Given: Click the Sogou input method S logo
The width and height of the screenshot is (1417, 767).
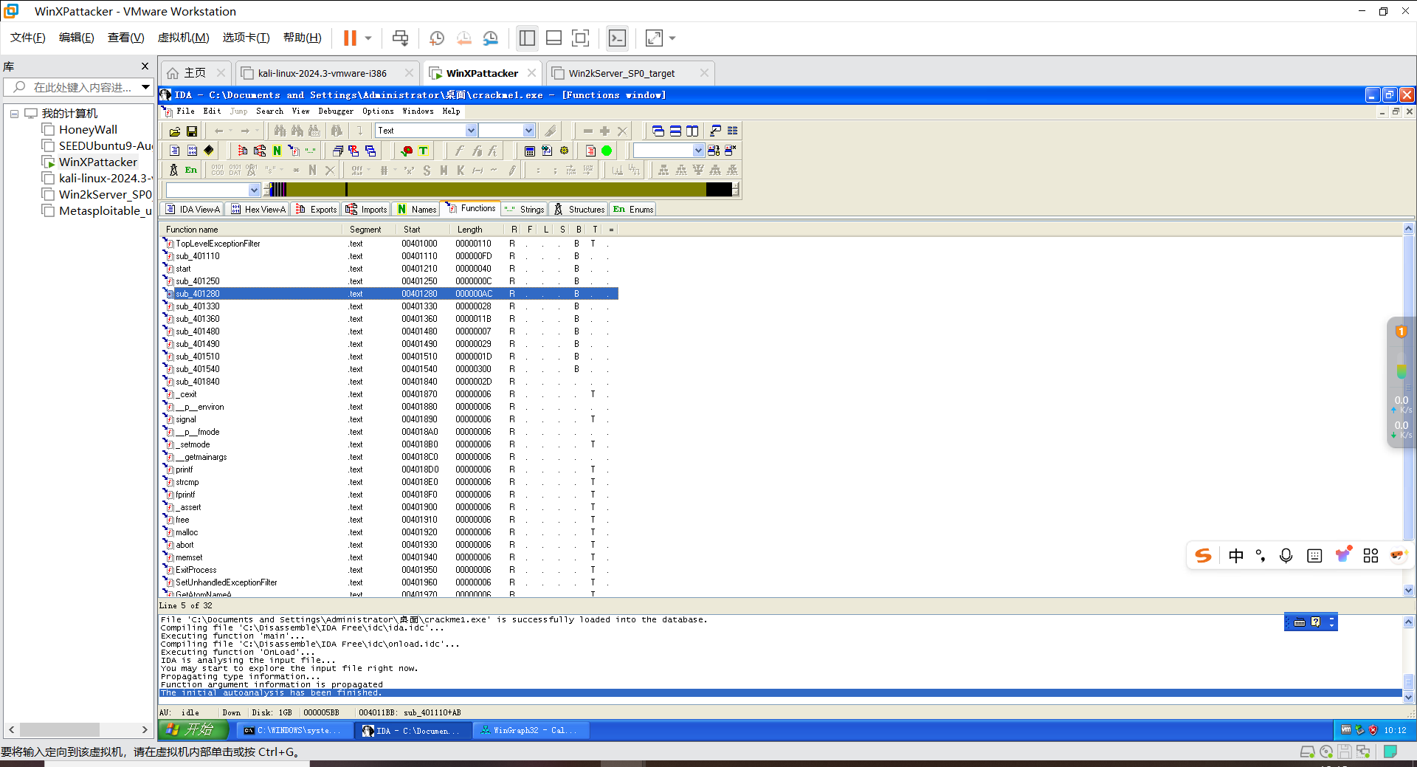Looking at the screenshot, I should 1203,556.
